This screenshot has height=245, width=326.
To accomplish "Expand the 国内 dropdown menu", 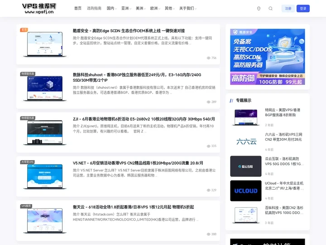I will [x=112, y=8].
